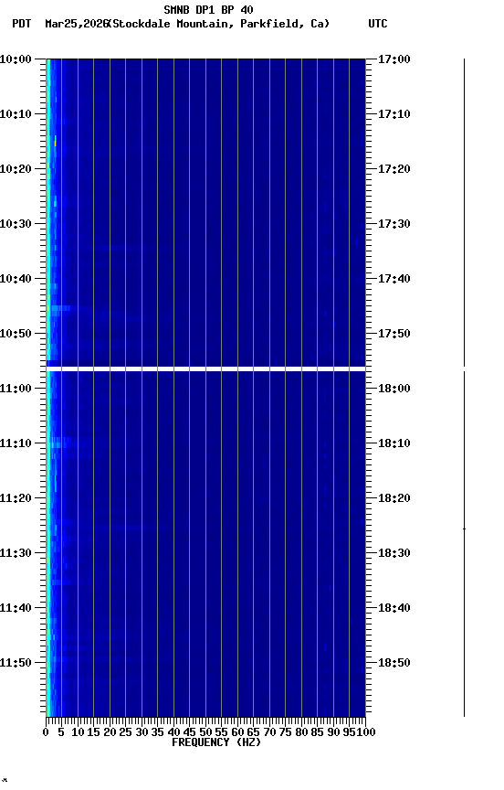Click the '10:10' PDT time label
The height and width of the screenshot is (790, 504).
pos(16,114)
